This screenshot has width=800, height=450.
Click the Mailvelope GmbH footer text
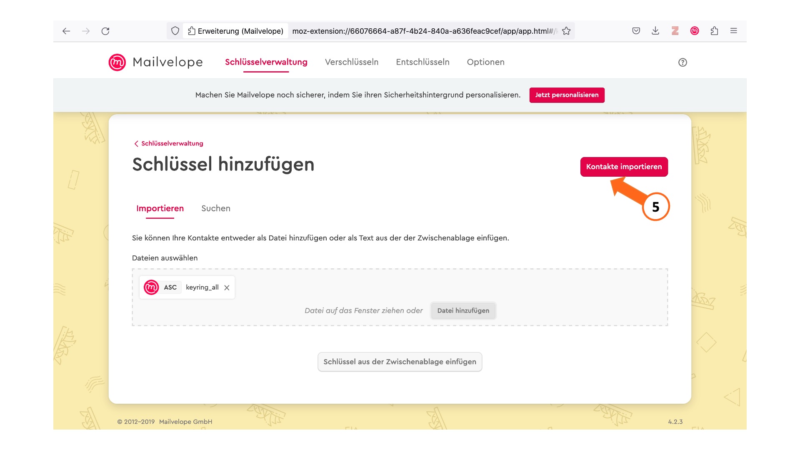tap(185, 422)
